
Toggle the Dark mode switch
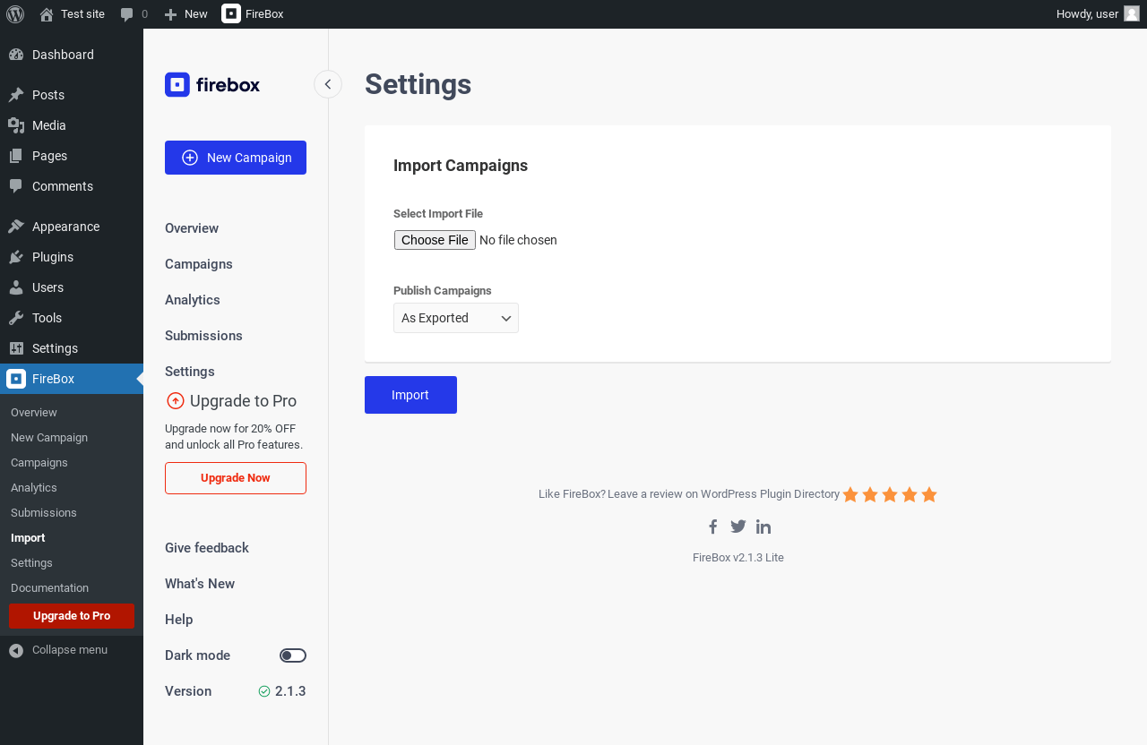point(293,655)
